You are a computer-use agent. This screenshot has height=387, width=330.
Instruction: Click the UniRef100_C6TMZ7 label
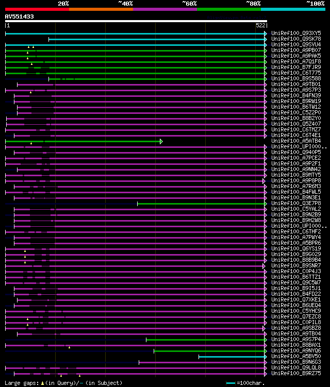[296, 129]
